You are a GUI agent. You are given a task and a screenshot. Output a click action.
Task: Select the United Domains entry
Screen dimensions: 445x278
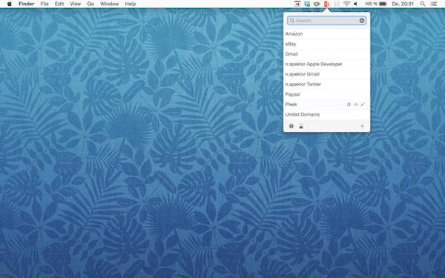(x=326, y=114)
